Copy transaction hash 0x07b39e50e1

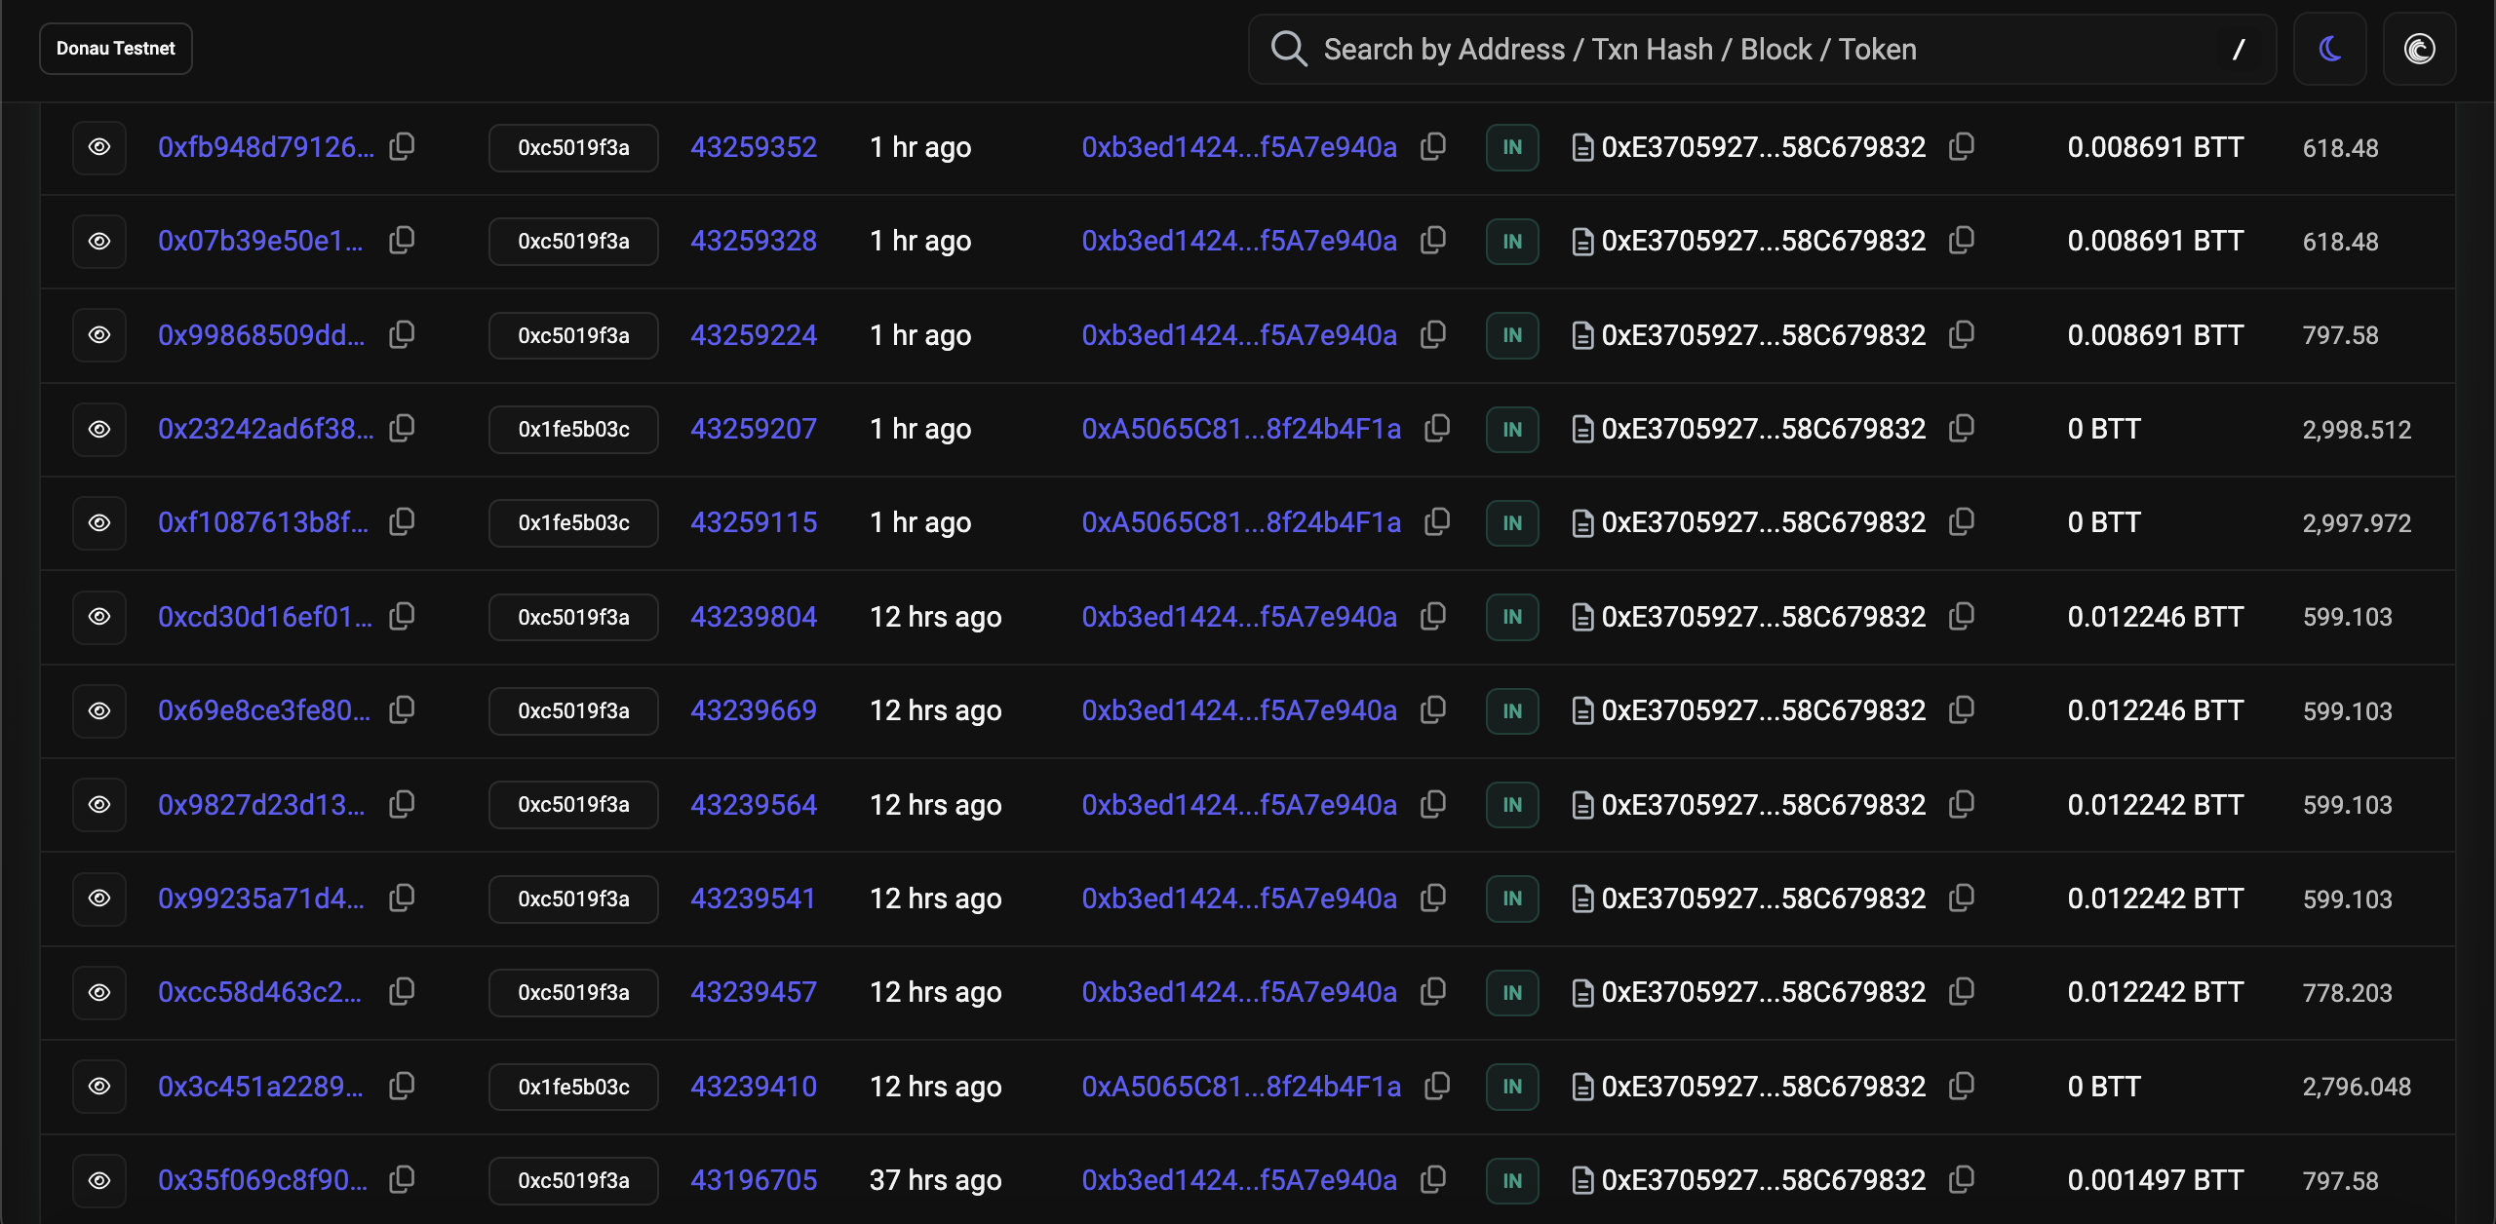pyautogui.click(x=402, y=241)
